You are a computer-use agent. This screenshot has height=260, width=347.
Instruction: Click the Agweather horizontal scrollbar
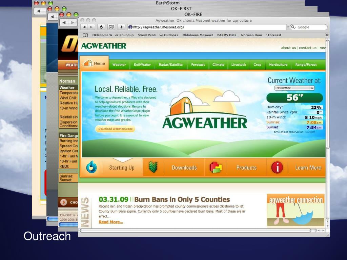tap(196, 230)
